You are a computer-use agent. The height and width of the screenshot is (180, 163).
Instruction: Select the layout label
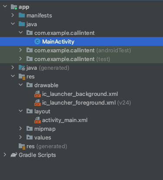pos(42,112)
